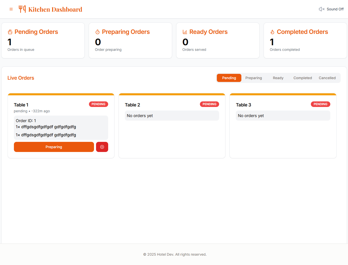Select the Cancelled filter option
Screen dimensions: 348x265
(x=327, y=78)
